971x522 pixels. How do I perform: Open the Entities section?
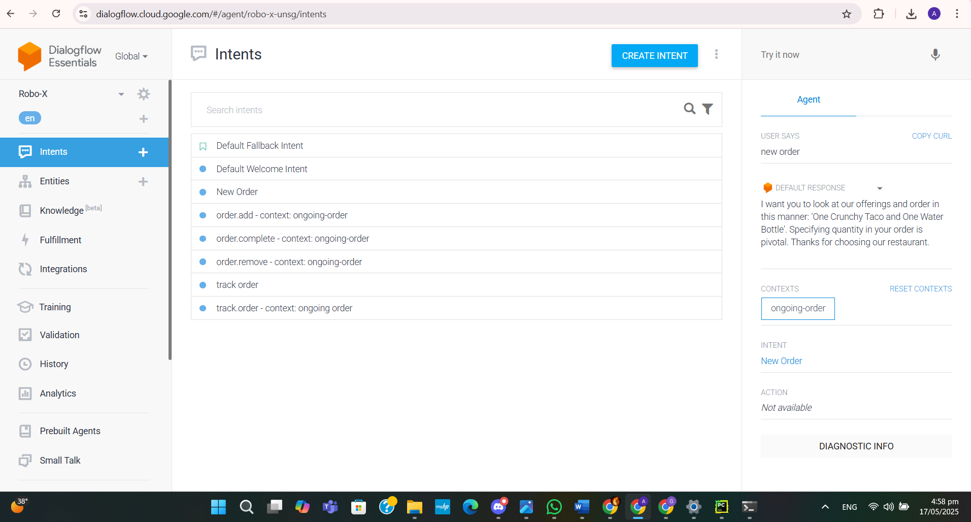(54, 181)
